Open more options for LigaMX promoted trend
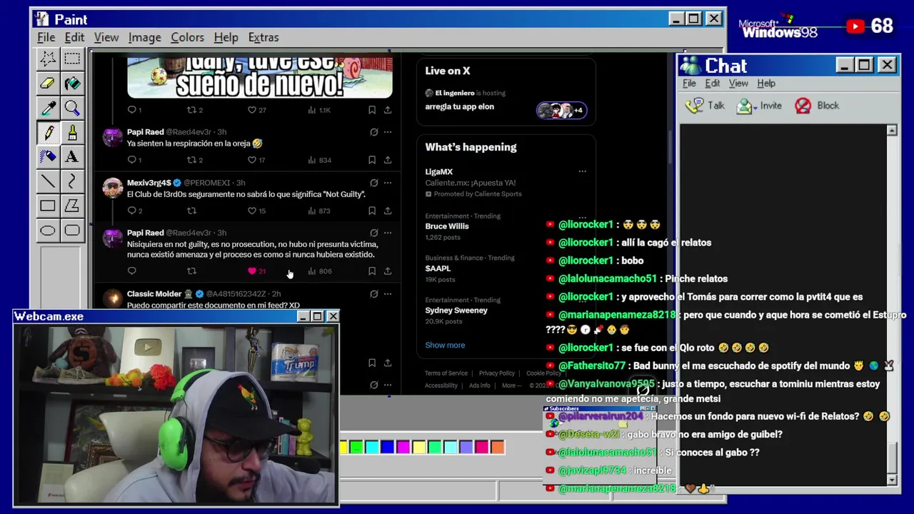 (582, 171)
